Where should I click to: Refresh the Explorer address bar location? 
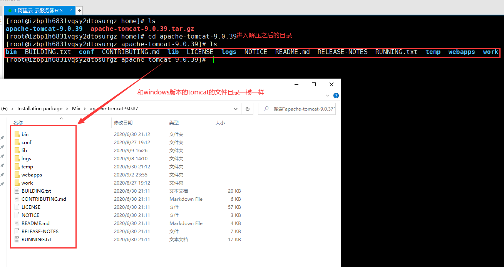point(248,109)
